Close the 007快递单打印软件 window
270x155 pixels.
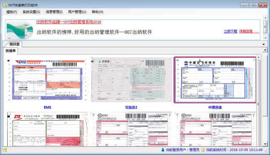(263, 5)
